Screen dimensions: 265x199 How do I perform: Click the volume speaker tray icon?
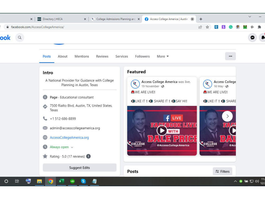[257, 181]
